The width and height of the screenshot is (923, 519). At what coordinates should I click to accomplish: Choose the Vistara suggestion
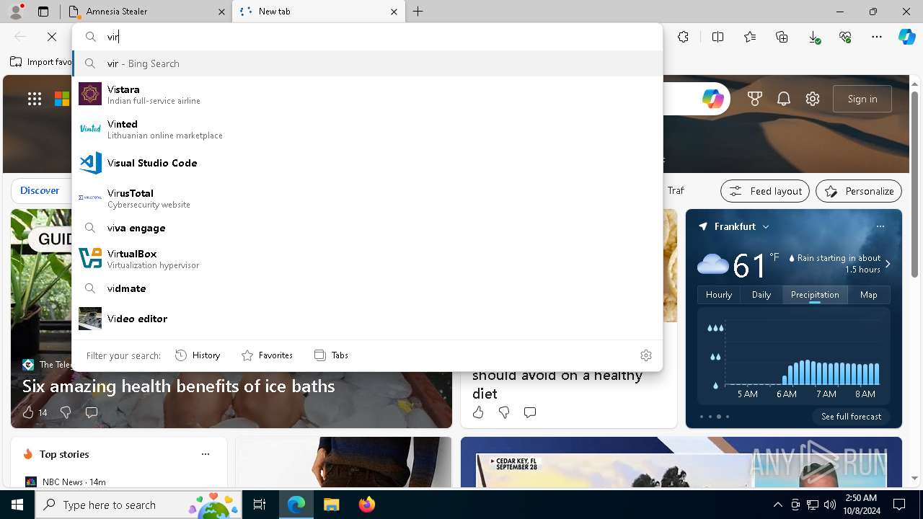coord(368,94)
